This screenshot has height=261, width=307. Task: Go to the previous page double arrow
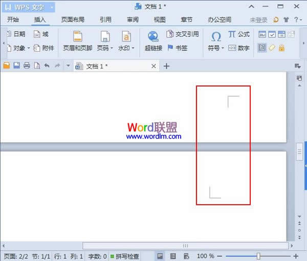299,223
